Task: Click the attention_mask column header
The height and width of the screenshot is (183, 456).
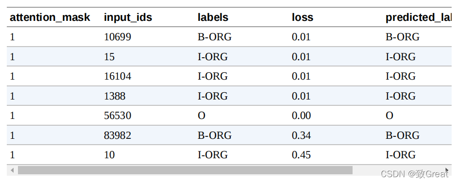Action: tap(50, 17)
